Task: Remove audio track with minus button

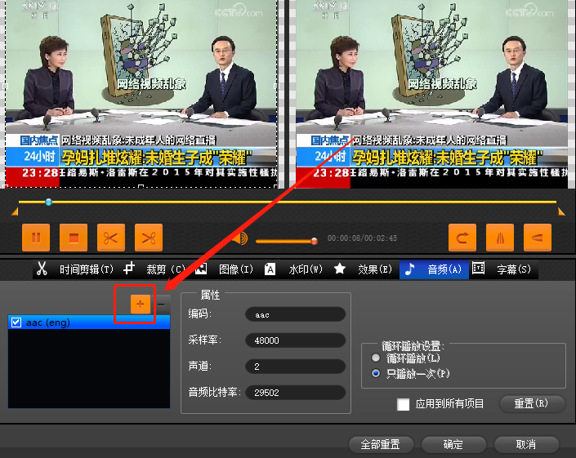Action: click(x=162, y=304)
